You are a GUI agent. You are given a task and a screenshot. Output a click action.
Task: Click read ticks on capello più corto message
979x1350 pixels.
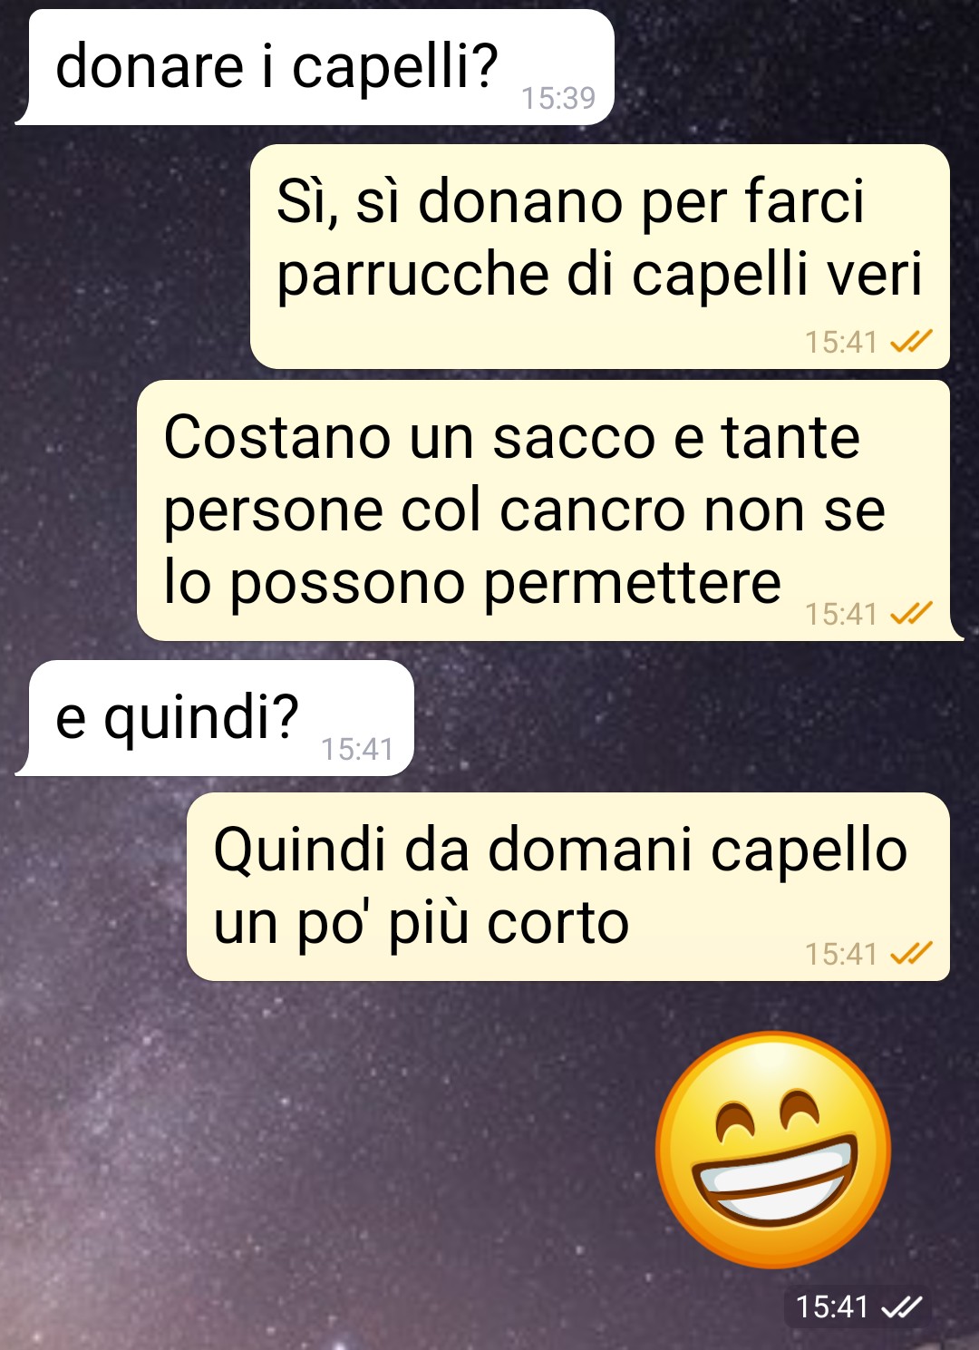click(x=911, y=954)
